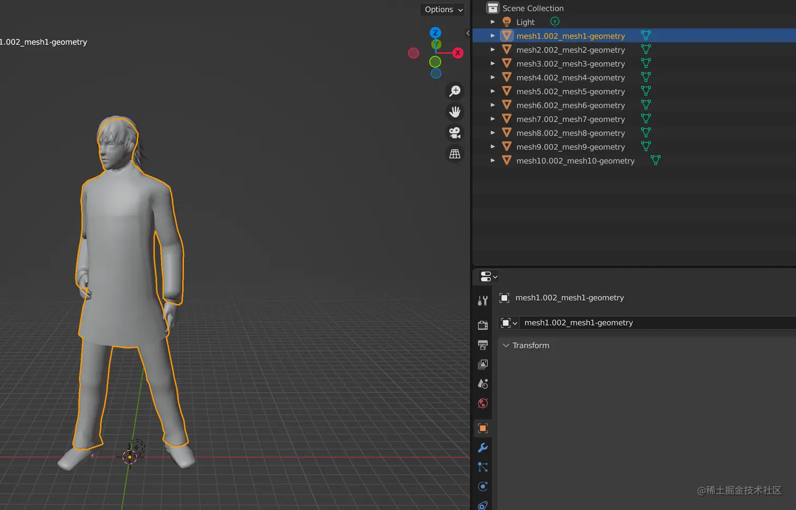Click the object name field mesh1.002_mesh1-geometry
The width and height of the screenshot is (796, 510).
658,323
